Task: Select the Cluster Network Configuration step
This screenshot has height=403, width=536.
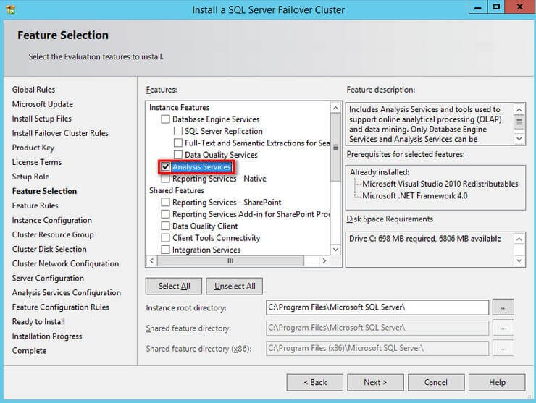Action: click(x=66, y=263)
